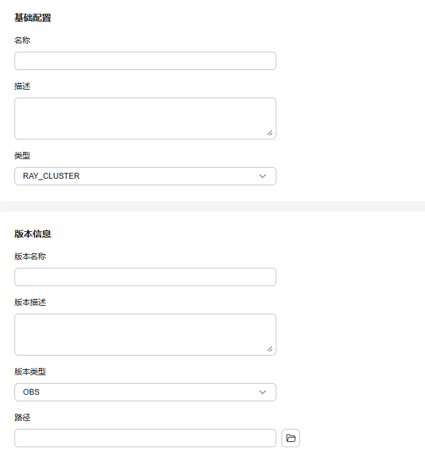The height and width of the screenshot is (459, 425).
Task: Click the chevron arrow in RAY_CLUSTER dropdown
Action: [262, 176]
